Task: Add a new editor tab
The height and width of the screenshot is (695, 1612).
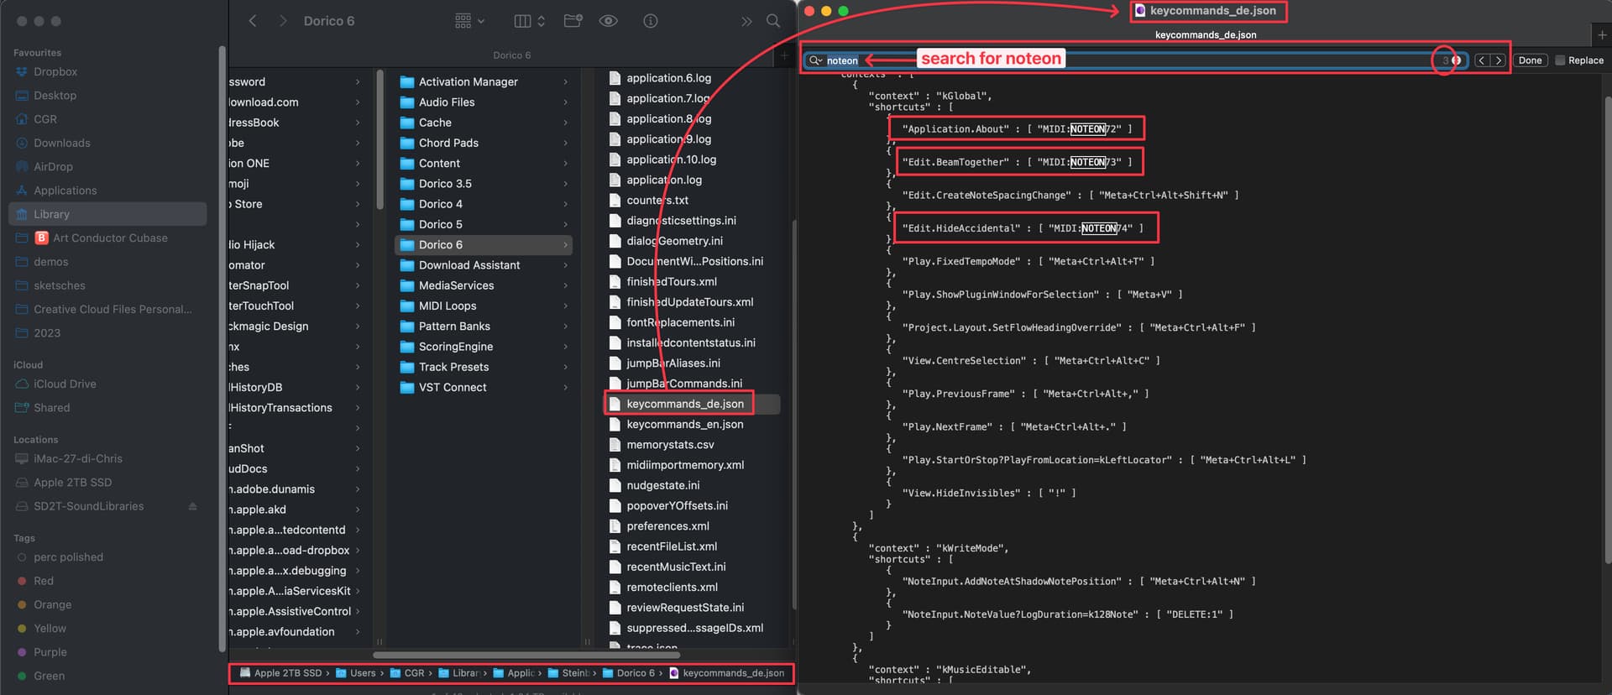Action: click(x=1601, y=35)
